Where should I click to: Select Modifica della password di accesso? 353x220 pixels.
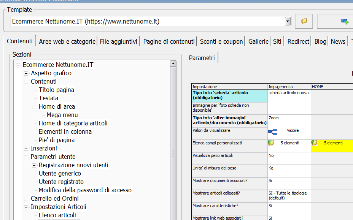click(x=85, y=190)
